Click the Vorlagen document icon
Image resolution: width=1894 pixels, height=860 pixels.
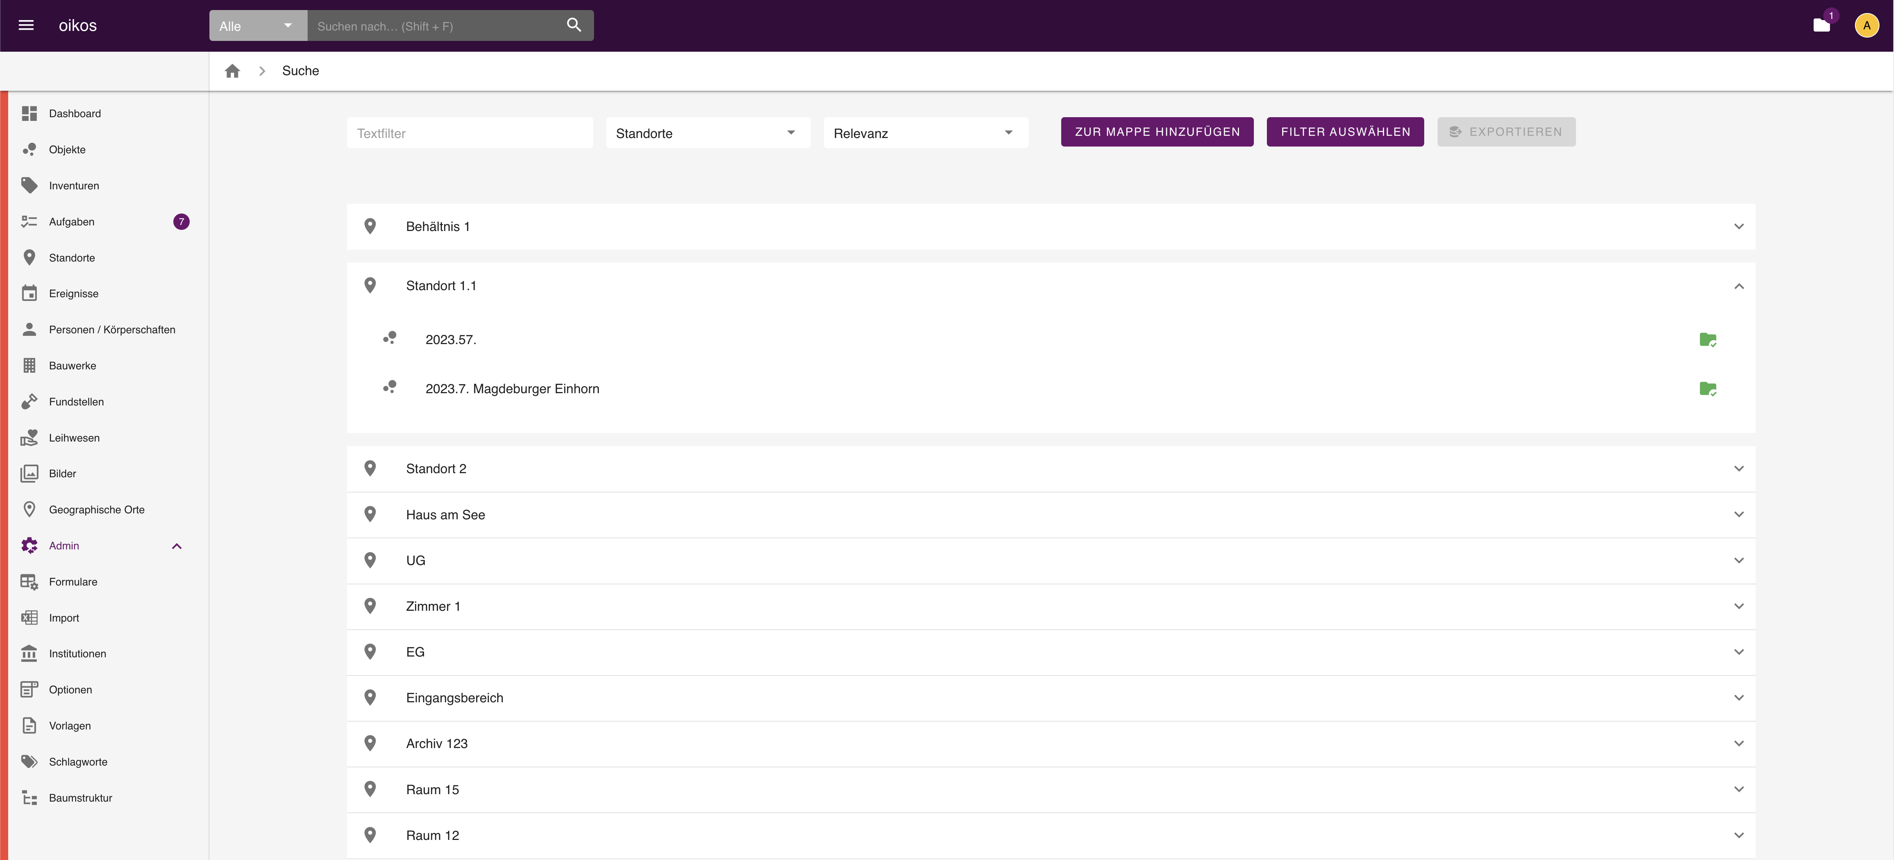(x=29, y=725)
